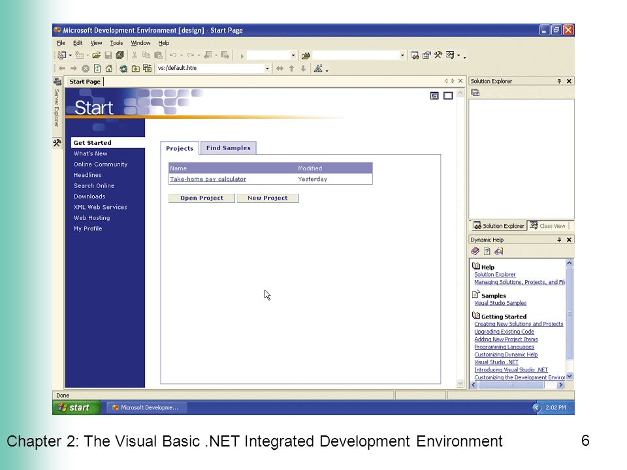Click the Copy toolbar icon
The width and height of the screenshot is (627, 470).
pyautogui.click(x=146, y=55)
